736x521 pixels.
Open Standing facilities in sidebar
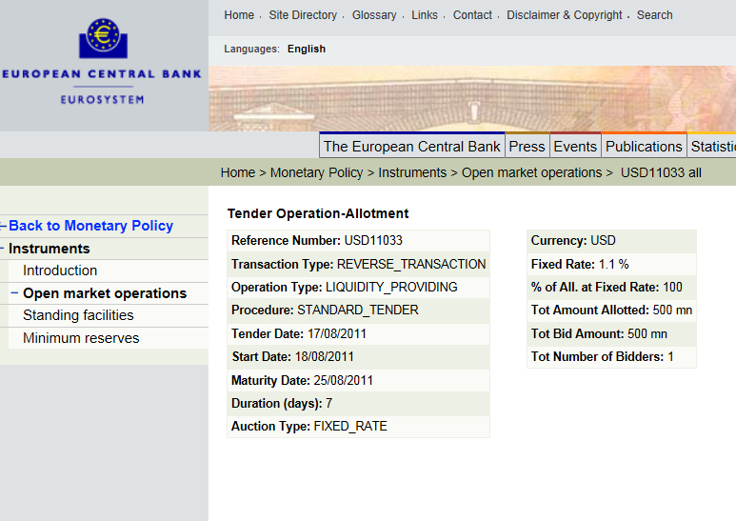pyautogui.click(x=78, y=315)
